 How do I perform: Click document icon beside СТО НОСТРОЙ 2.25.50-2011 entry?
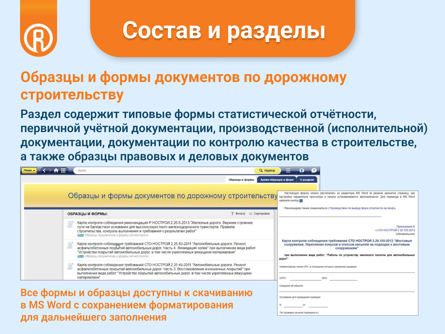coord(70,245)
